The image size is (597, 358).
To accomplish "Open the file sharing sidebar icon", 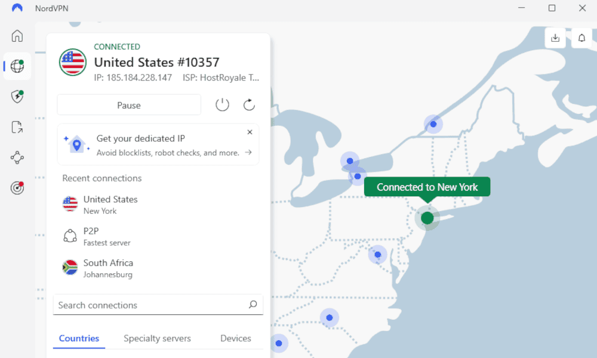I will (x=17, y=127).
